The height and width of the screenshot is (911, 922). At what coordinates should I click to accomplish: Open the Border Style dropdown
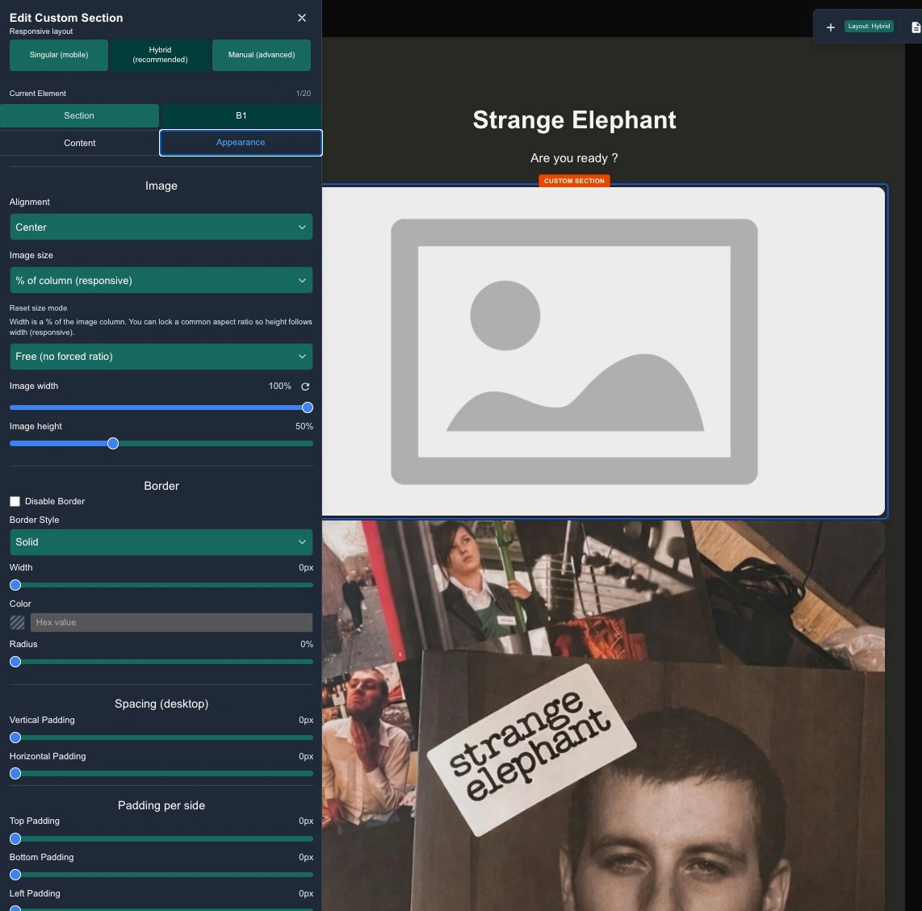[161, 542]
